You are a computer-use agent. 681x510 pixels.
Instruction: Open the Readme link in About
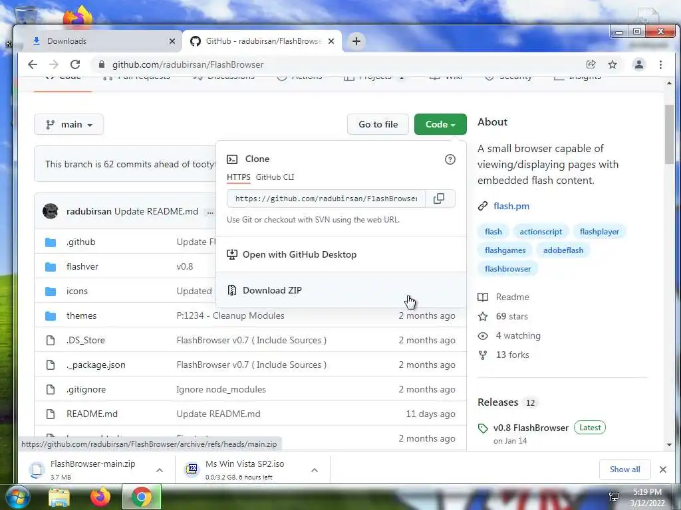tap(513, 297)
